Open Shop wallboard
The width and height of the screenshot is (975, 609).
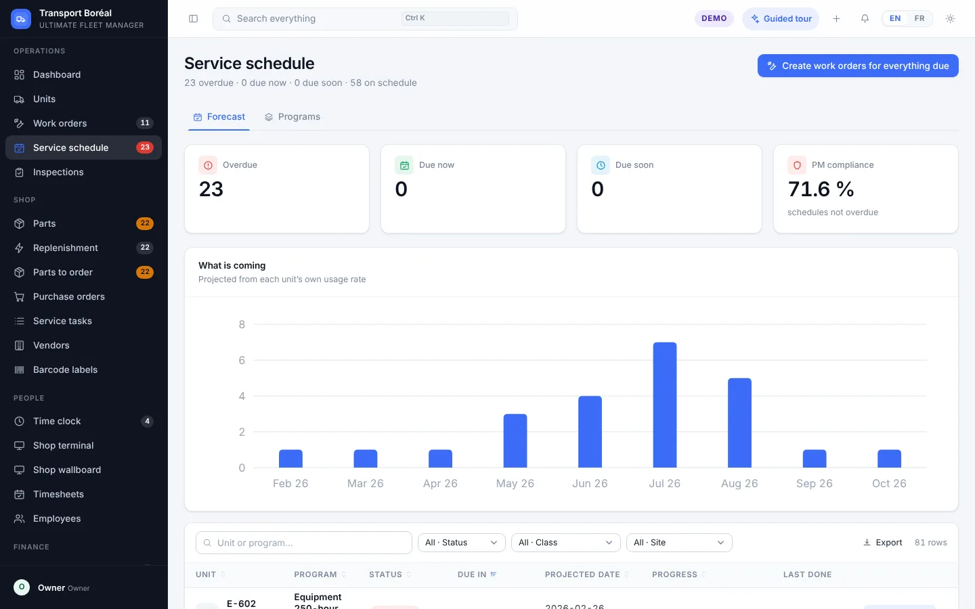(x=83, y=470)
